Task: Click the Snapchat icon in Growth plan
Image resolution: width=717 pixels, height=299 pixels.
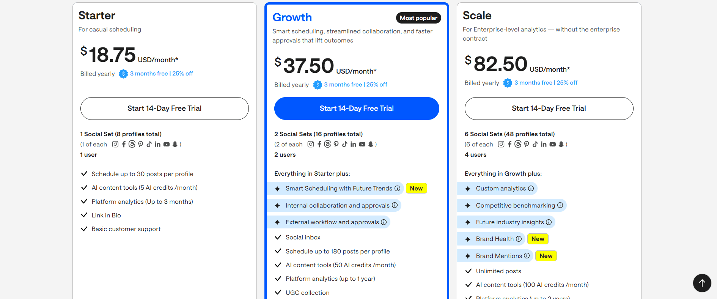Action: (x=371, y=144)
